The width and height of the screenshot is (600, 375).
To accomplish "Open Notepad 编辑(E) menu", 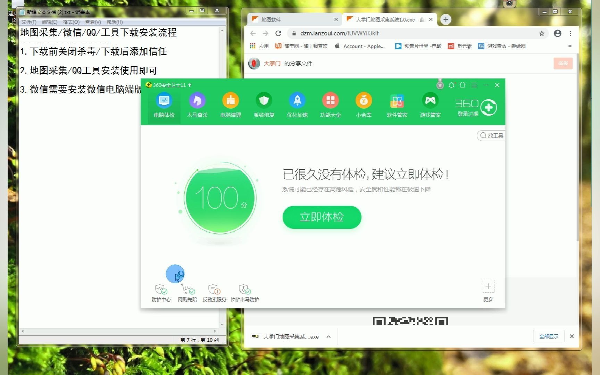I will click(x=50, y=22).
